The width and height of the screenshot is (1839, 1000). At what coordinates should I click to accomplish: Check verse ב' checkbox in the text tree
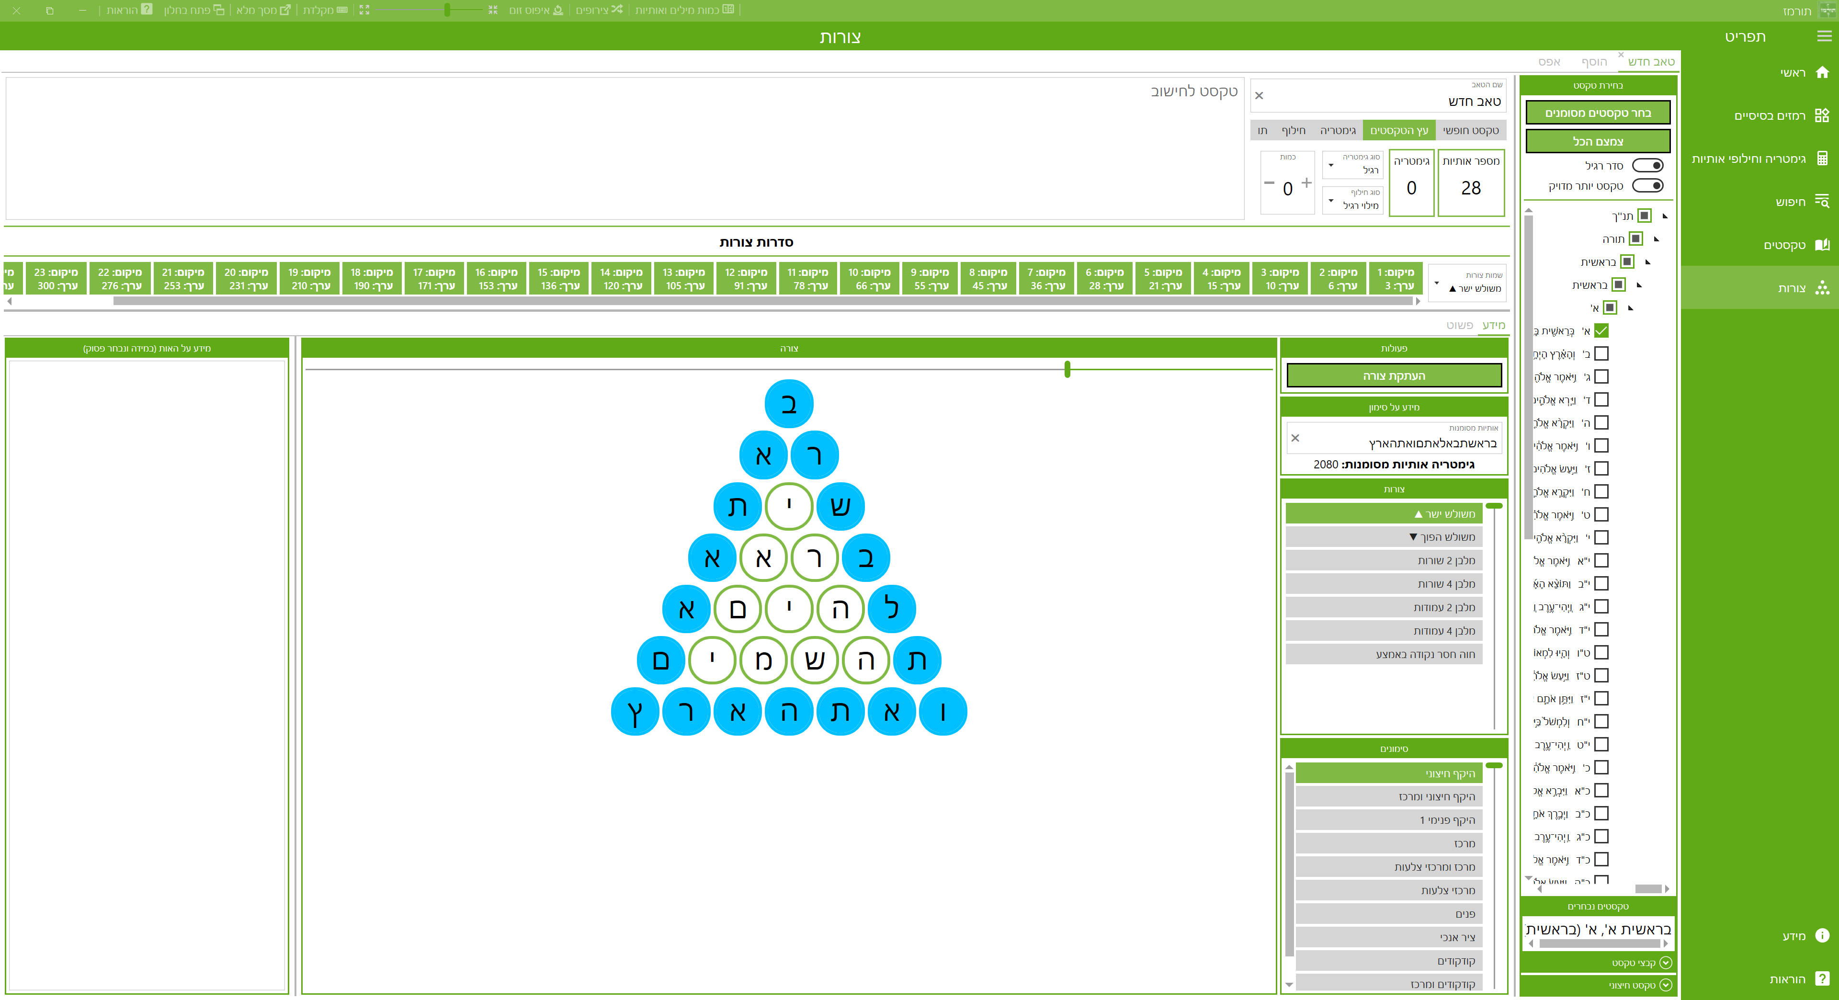coord(1601,354)
